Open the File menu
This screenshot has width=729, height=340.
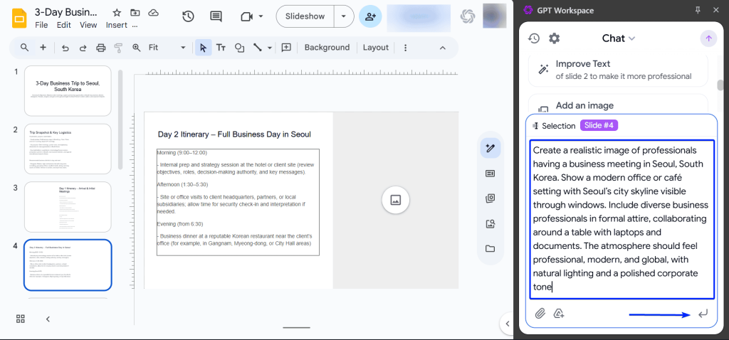pyautogui.click(x=41, y=25)
